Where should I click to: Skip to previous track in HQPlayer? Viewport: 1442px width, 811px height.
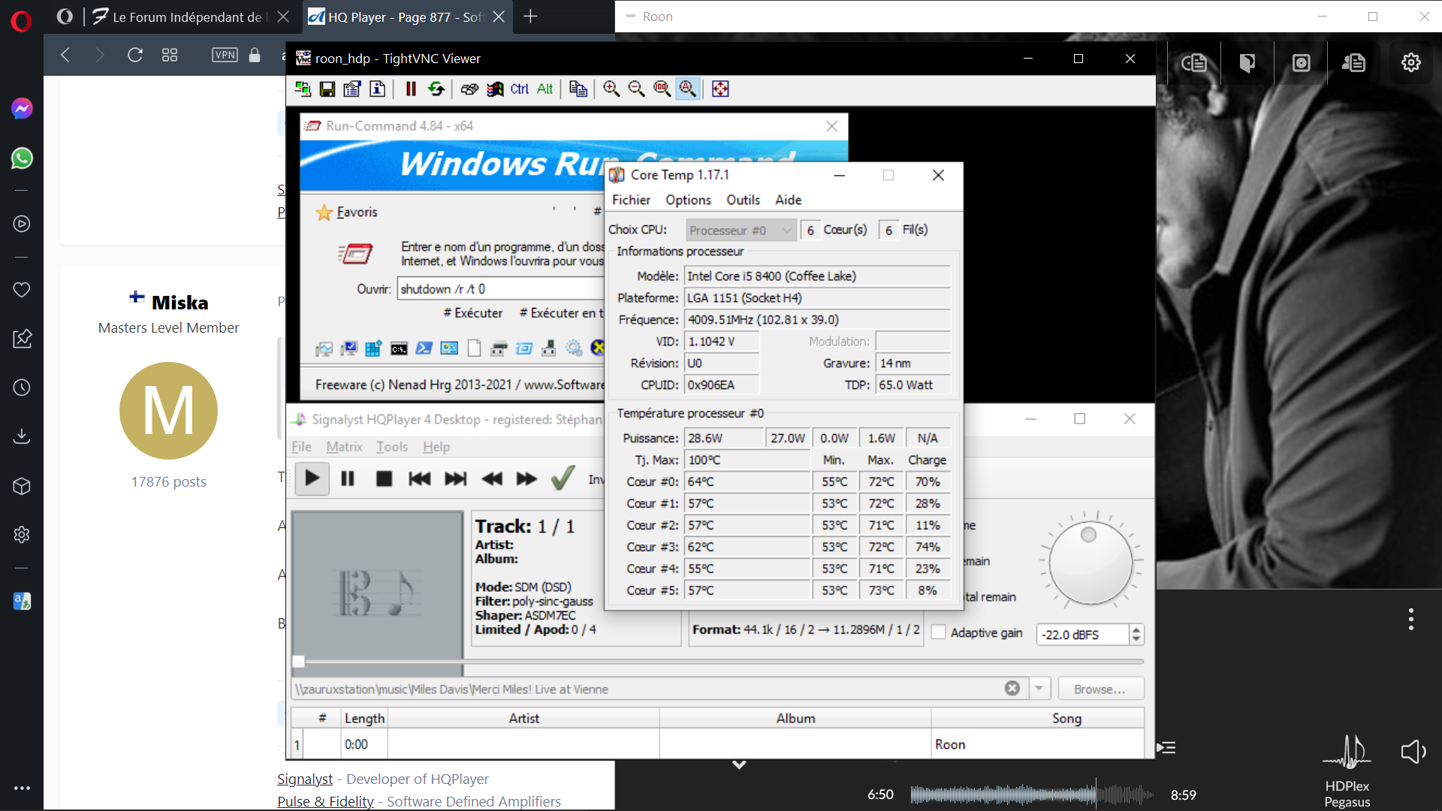420,478
